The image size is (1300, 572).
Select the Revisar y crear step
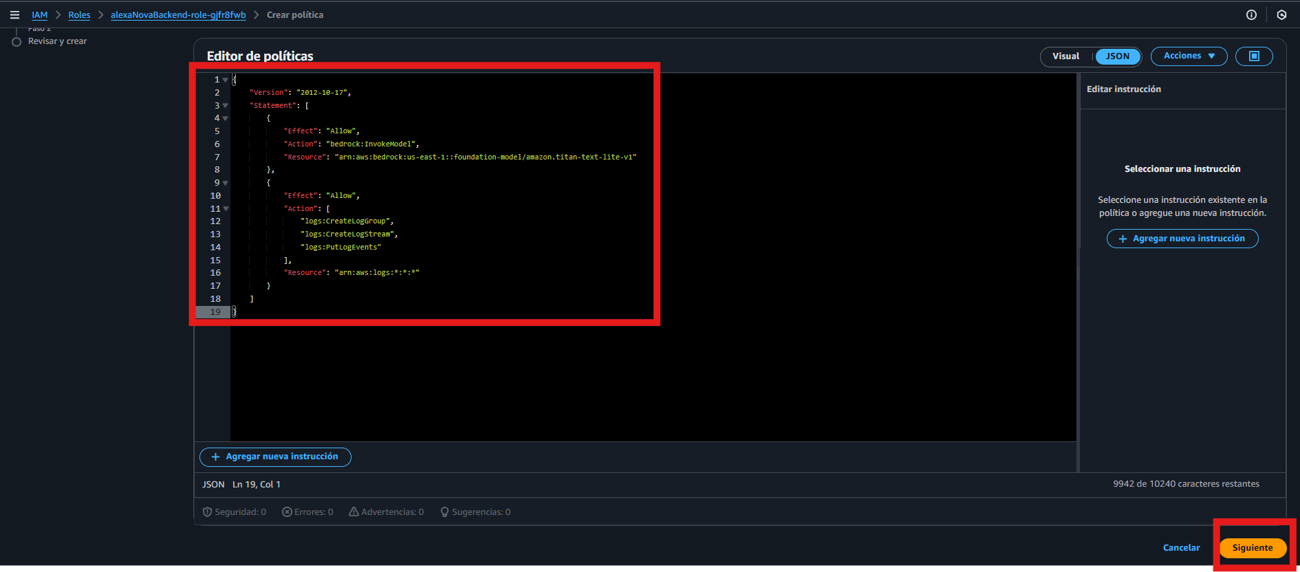coord(57,41)
